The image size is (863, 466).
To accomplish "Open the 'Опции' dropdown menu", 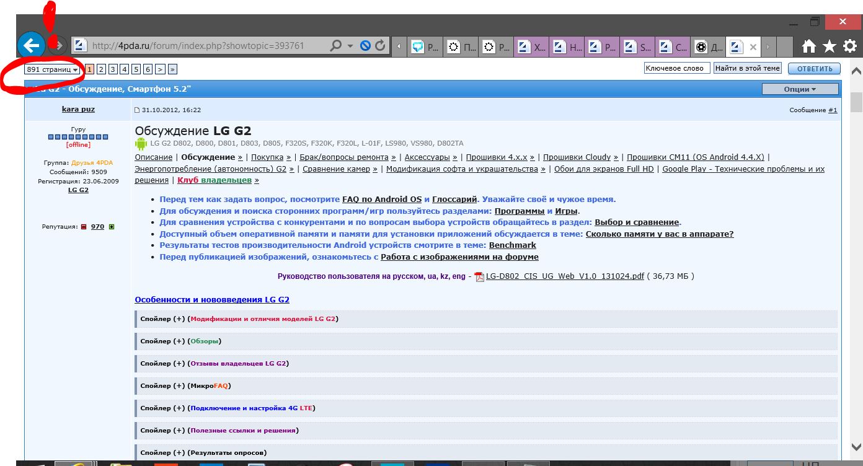I will coord(800,89).
